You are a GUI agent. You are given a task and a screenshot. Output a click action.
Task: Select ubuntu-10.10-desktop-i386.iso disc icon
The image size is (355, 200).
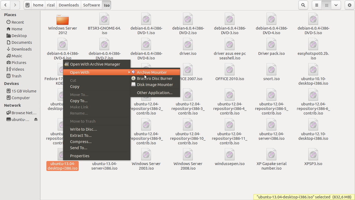[313, 69]
